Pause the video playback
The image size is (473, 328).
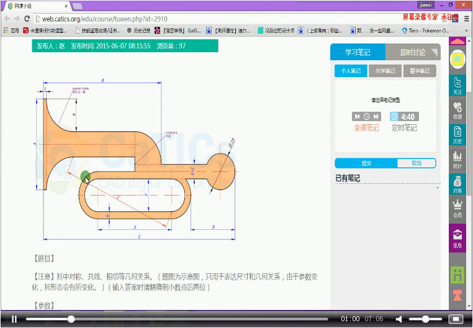click(14, 319)
